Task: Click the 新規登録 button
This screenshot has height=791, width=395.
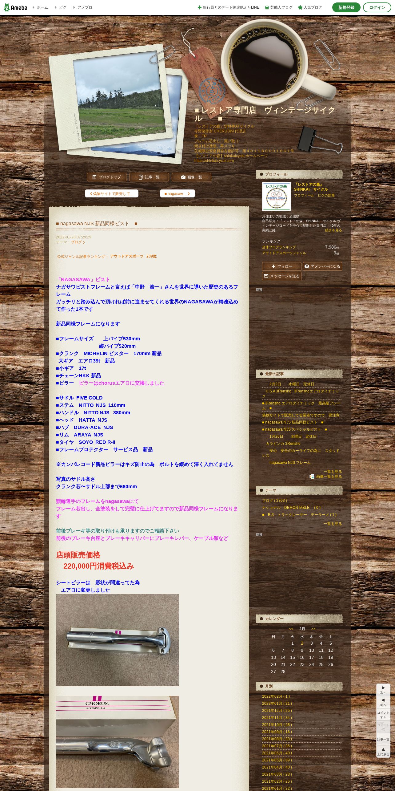Action: (x=346, y=7)
